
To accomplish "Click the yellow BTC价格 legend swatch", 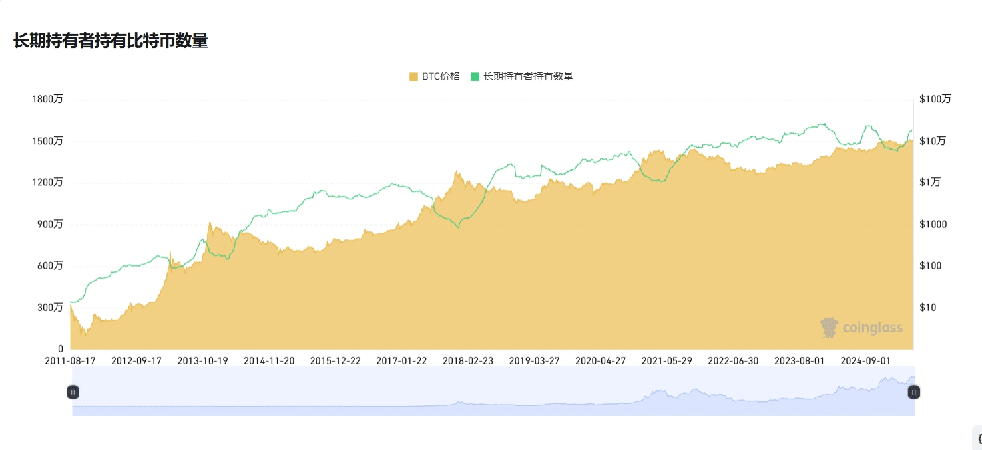I will (413, 76).
